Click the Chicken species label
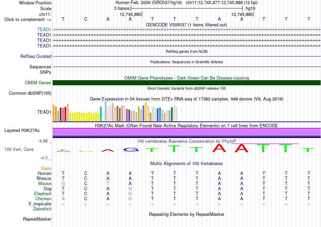 (x=43, y=199)
